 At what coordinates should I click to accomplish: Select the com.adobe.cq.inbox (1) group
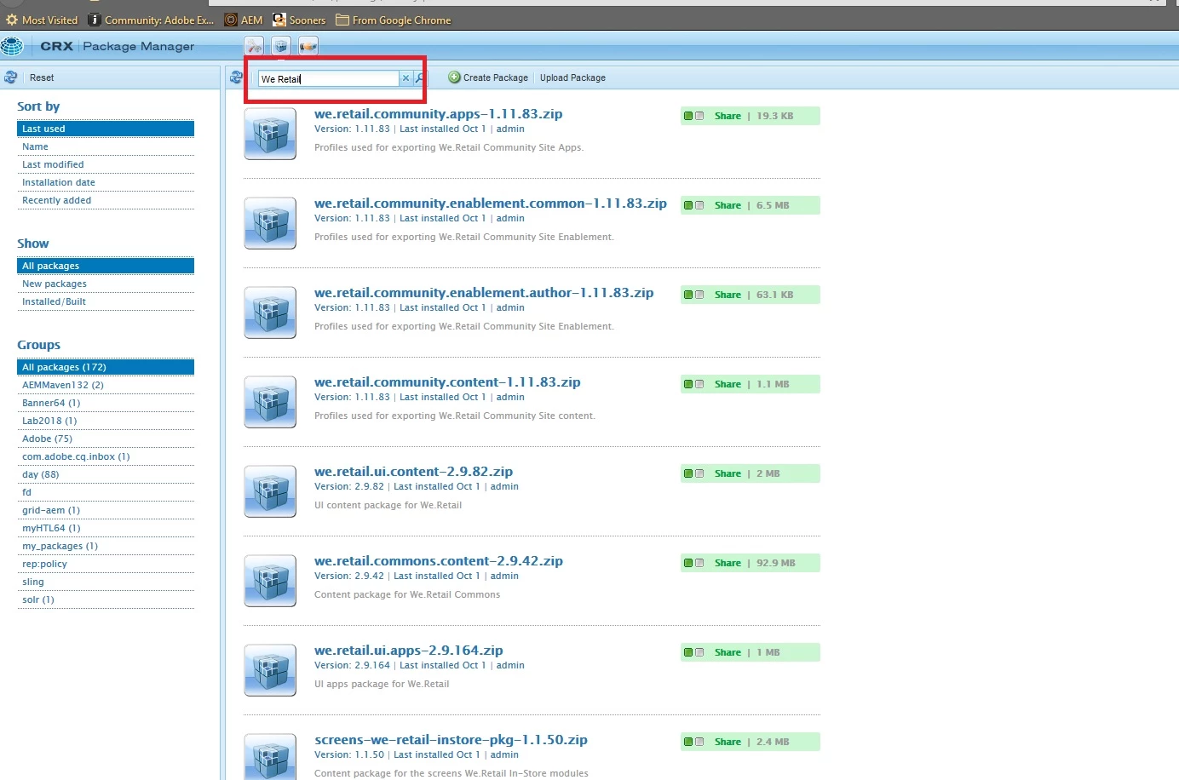pyautogui.click(x=106, y=456)
